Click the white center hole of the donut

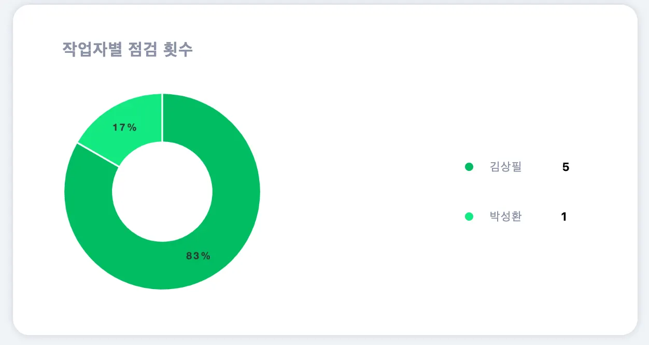click(162, 192)
